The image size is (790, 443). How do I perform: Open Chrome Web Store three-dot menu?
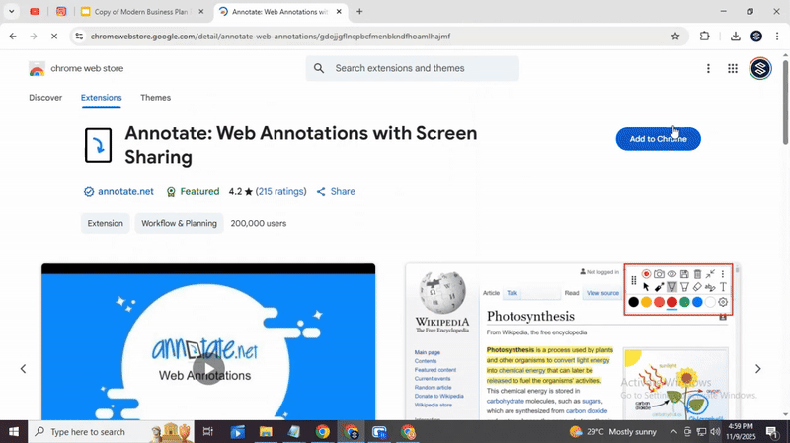pos(708,68)
